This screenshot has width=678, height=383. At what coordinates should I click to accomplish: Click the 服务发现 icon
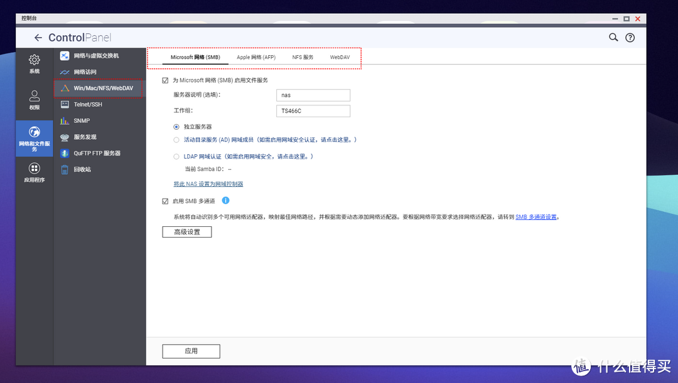(x=65, y=137)
